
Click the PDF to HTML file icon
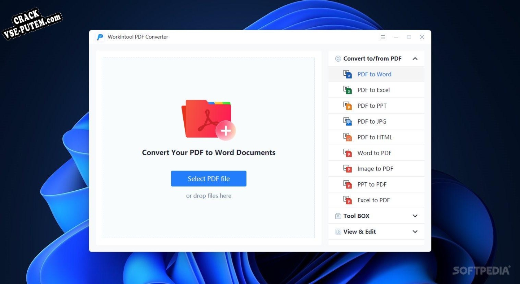(x=347, y=137)
